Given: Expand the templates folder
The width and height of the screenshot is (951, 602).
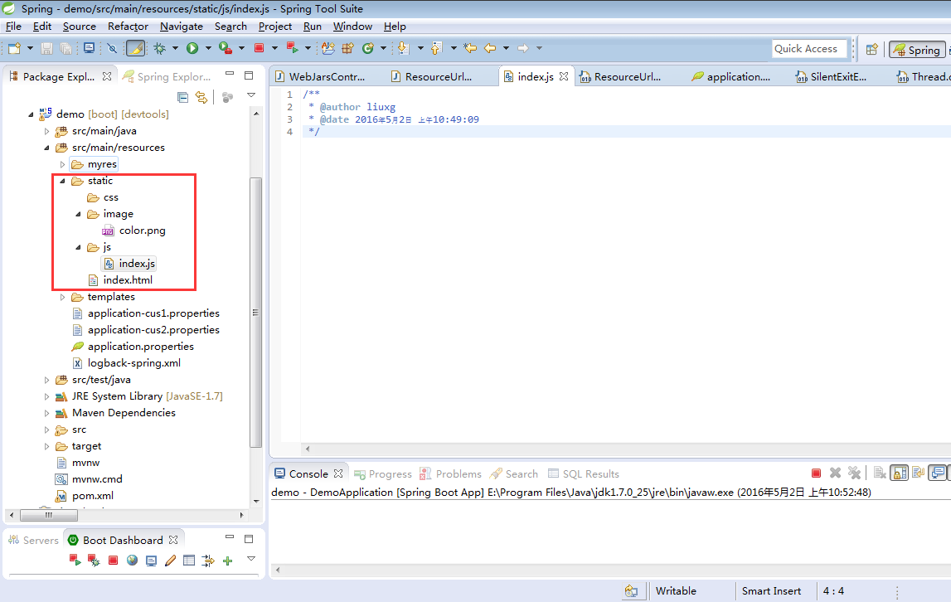Looking at the screenshot, I should [x=62, y=298].
